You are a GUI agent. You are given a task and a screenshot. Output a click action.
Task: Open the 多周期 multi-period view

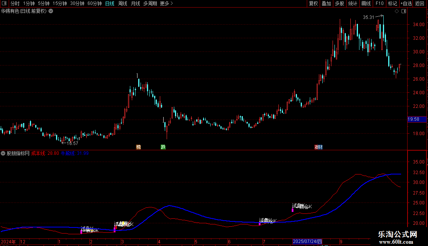(150, 3)
